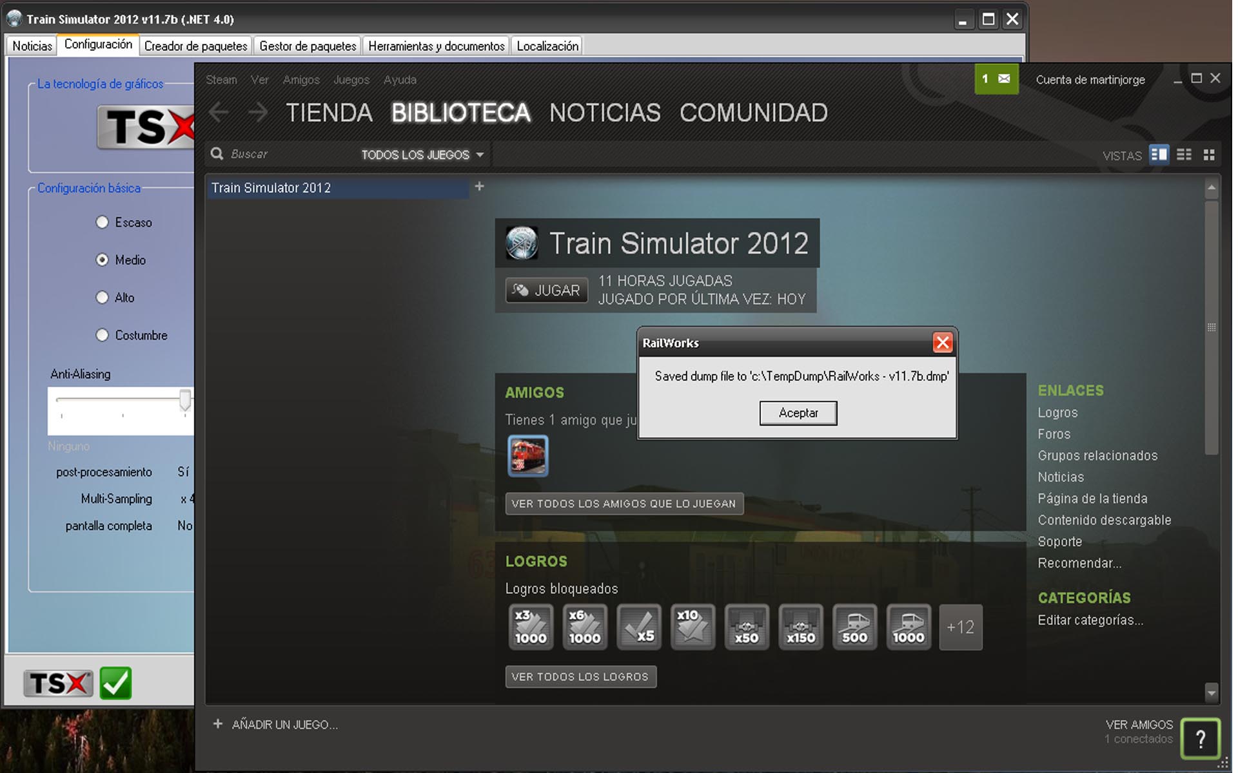Close the RailWorks dialog with red X
Image resolution: width=1238 pixels, height=773 pixels.
pyautogui.click(x=942, y=343)
